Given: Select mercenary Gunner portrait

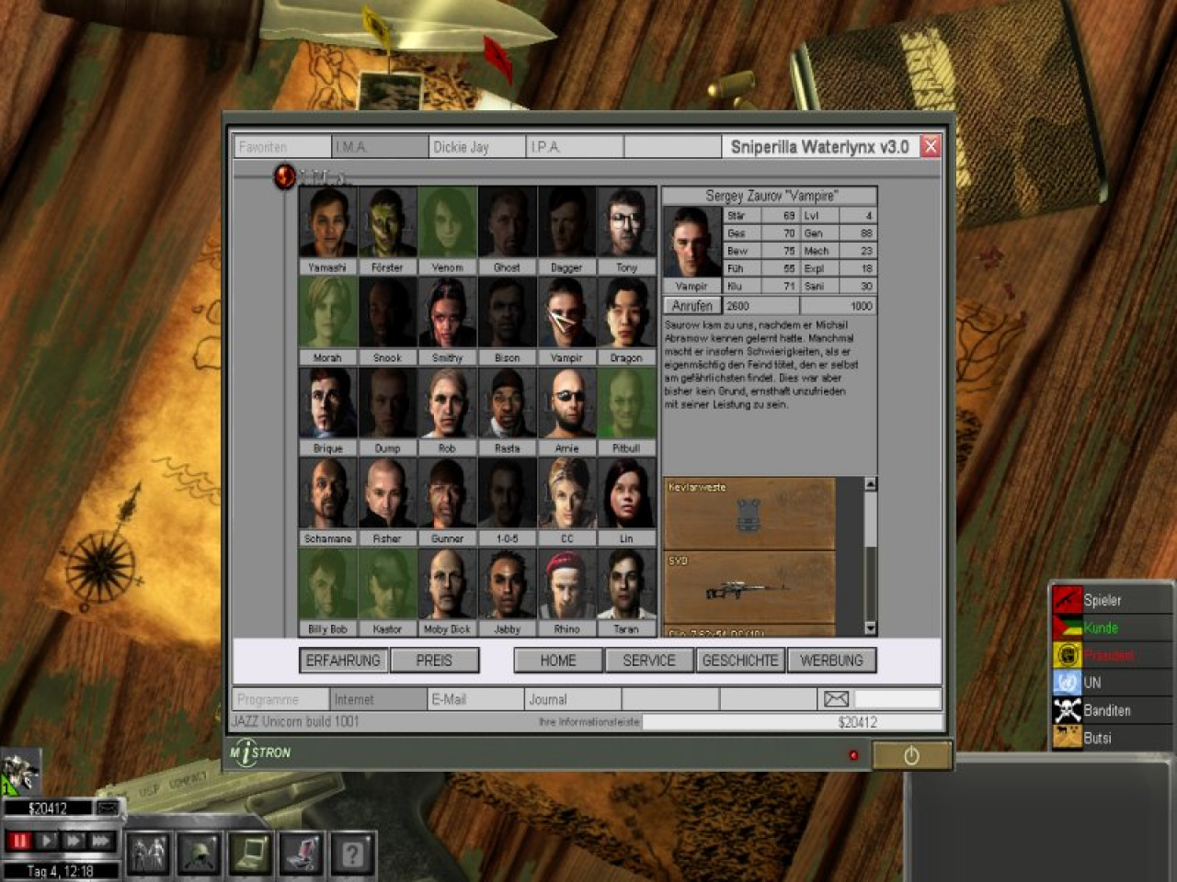Looking at the screenshot, I should point(447,494).
